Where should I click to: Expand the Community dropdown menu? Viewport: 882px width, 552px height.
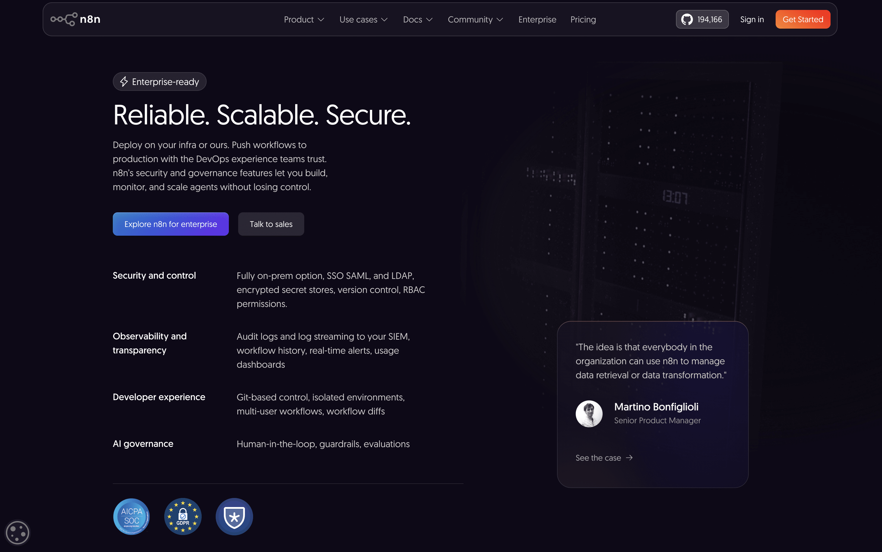475,19
